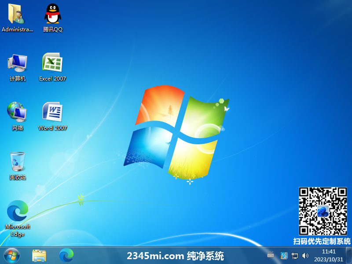The height and width of the screenshot is (264, 352).
Task: Open Windows Explorer from the taskbar
Action: pyautogui.click(x=39, y=255)
